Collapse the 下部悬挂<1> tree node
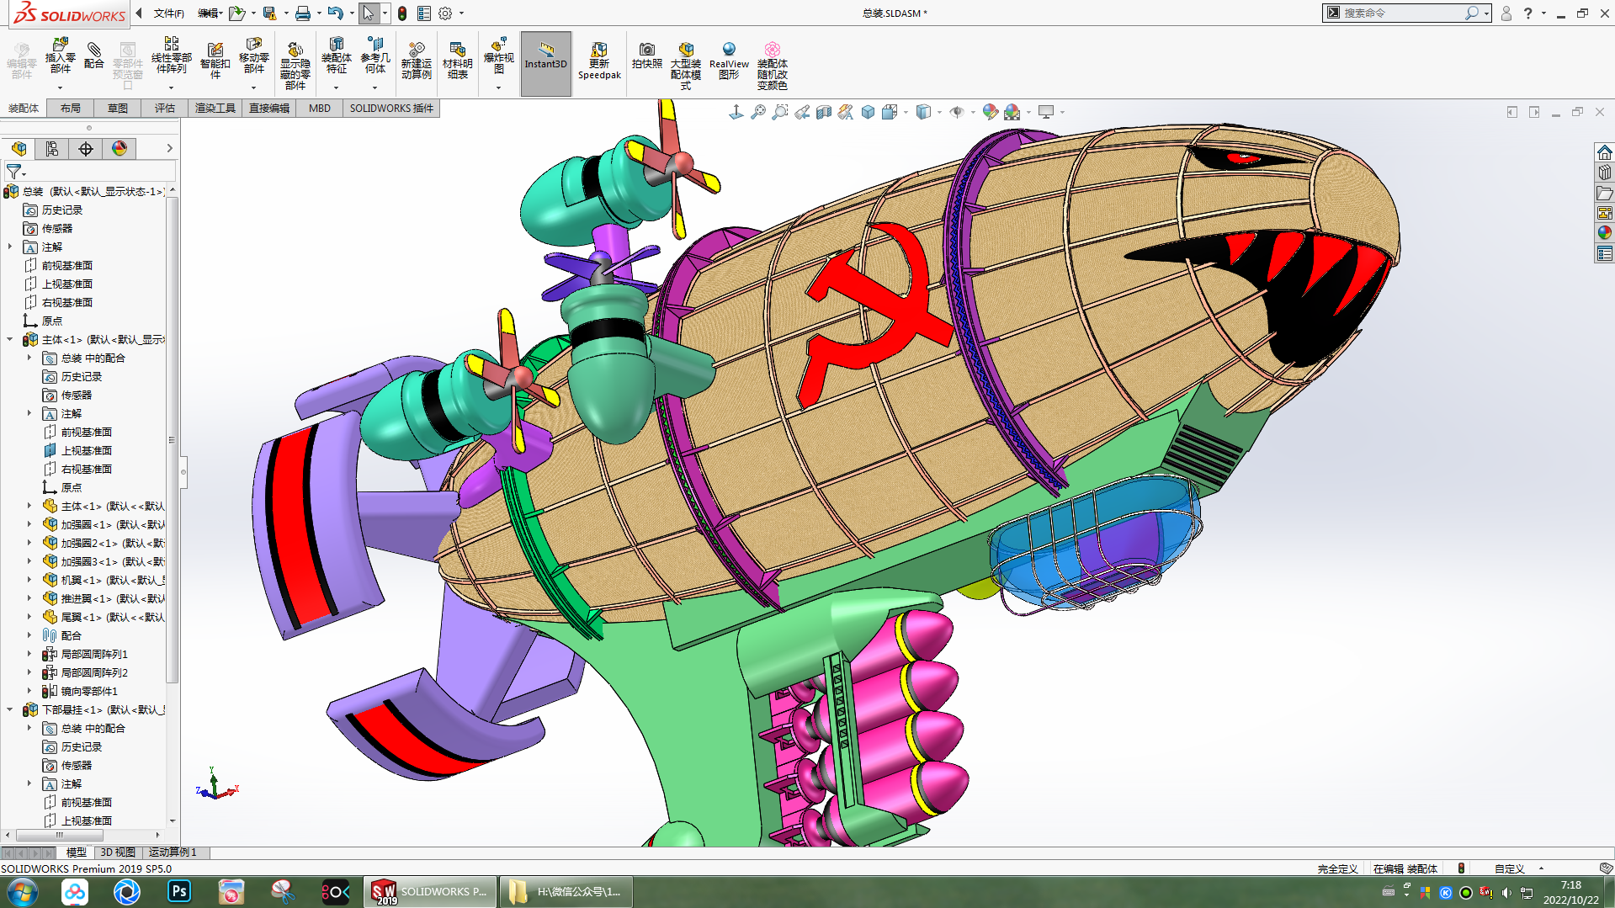The width and height of the screenshot is (1615, 908). [10, 709]
